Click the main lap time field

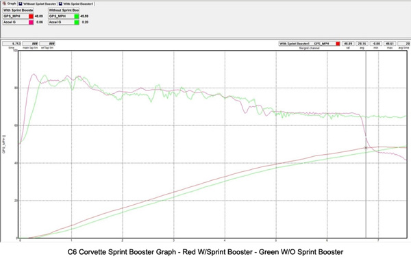click(29, 43)
